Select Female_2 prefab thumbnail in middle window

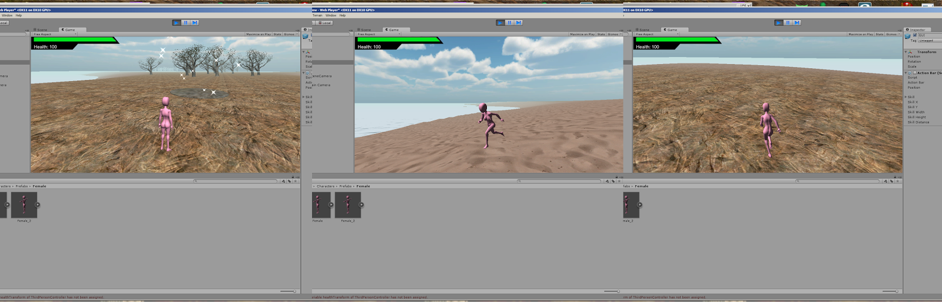click(347, 205)
